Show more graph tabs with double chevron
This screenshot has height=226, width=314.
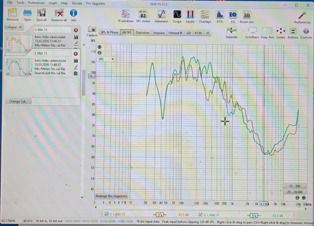pyautogui.click(x=207, y=33)
